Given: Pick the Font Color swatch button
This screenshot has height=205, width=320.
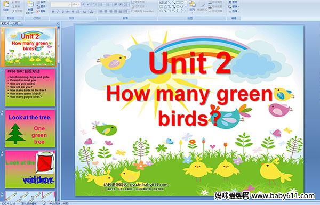Looking at the screenshot, I should coord(91,12).
